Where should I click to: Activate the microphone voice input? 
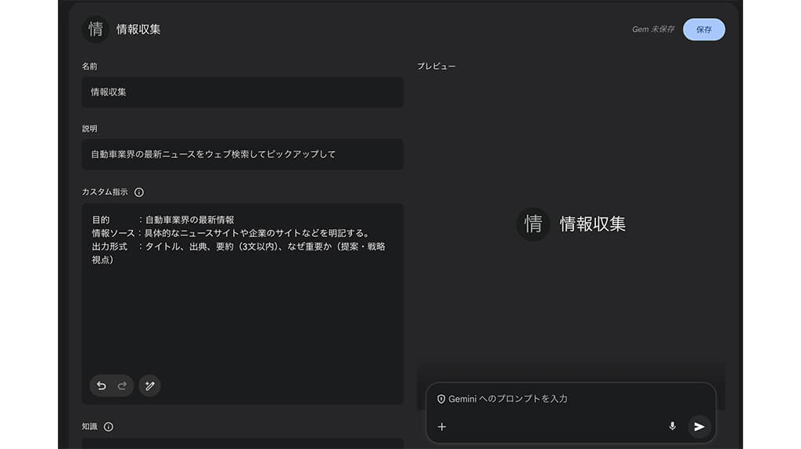[672, 426]
